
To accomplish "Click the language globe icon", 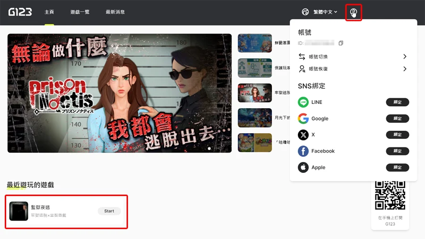I will (305, 12).
